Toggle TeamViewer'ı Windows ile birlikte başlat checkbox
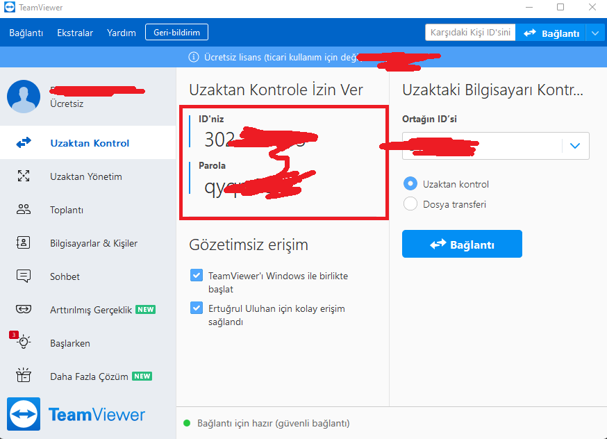Screen dimensions: 607x439 click(197, 276)
